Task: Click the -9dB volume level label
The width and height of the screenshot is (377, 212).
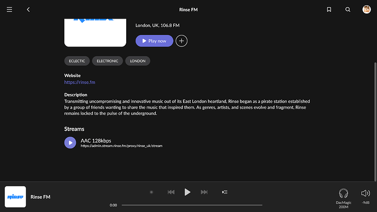Action: point(366,203)
